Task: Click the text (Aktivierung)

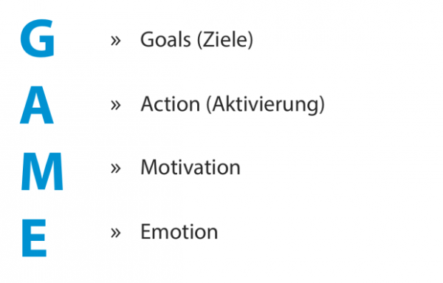Action: click(x=266, y=105)
